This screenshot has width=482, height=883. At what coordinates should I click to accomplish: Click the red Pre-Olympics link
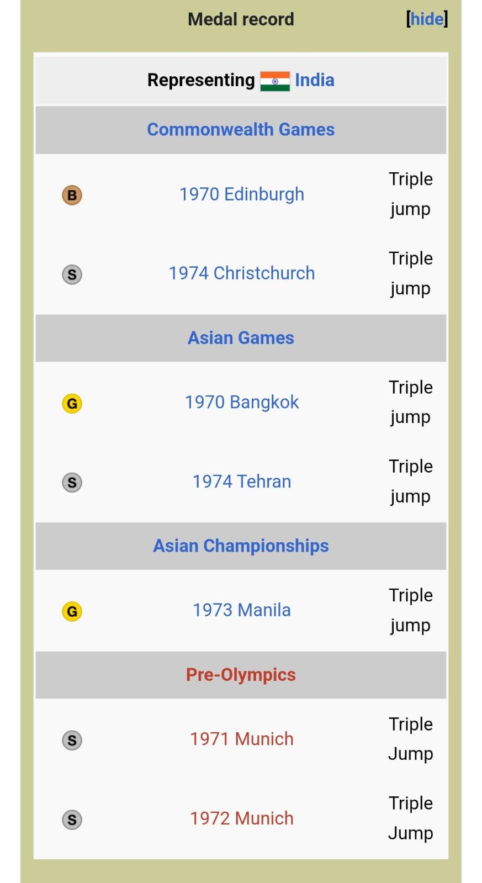click(241, 675)
